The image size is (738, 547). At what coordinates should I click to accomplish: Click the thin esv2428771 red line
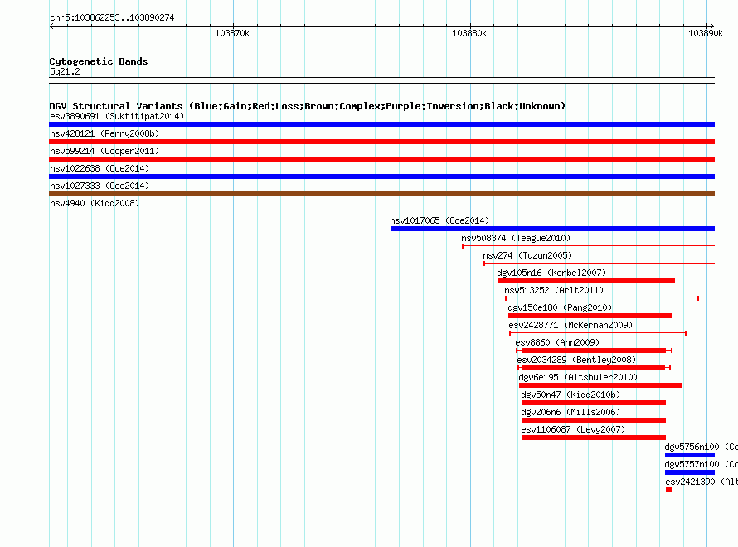[598, 333]
